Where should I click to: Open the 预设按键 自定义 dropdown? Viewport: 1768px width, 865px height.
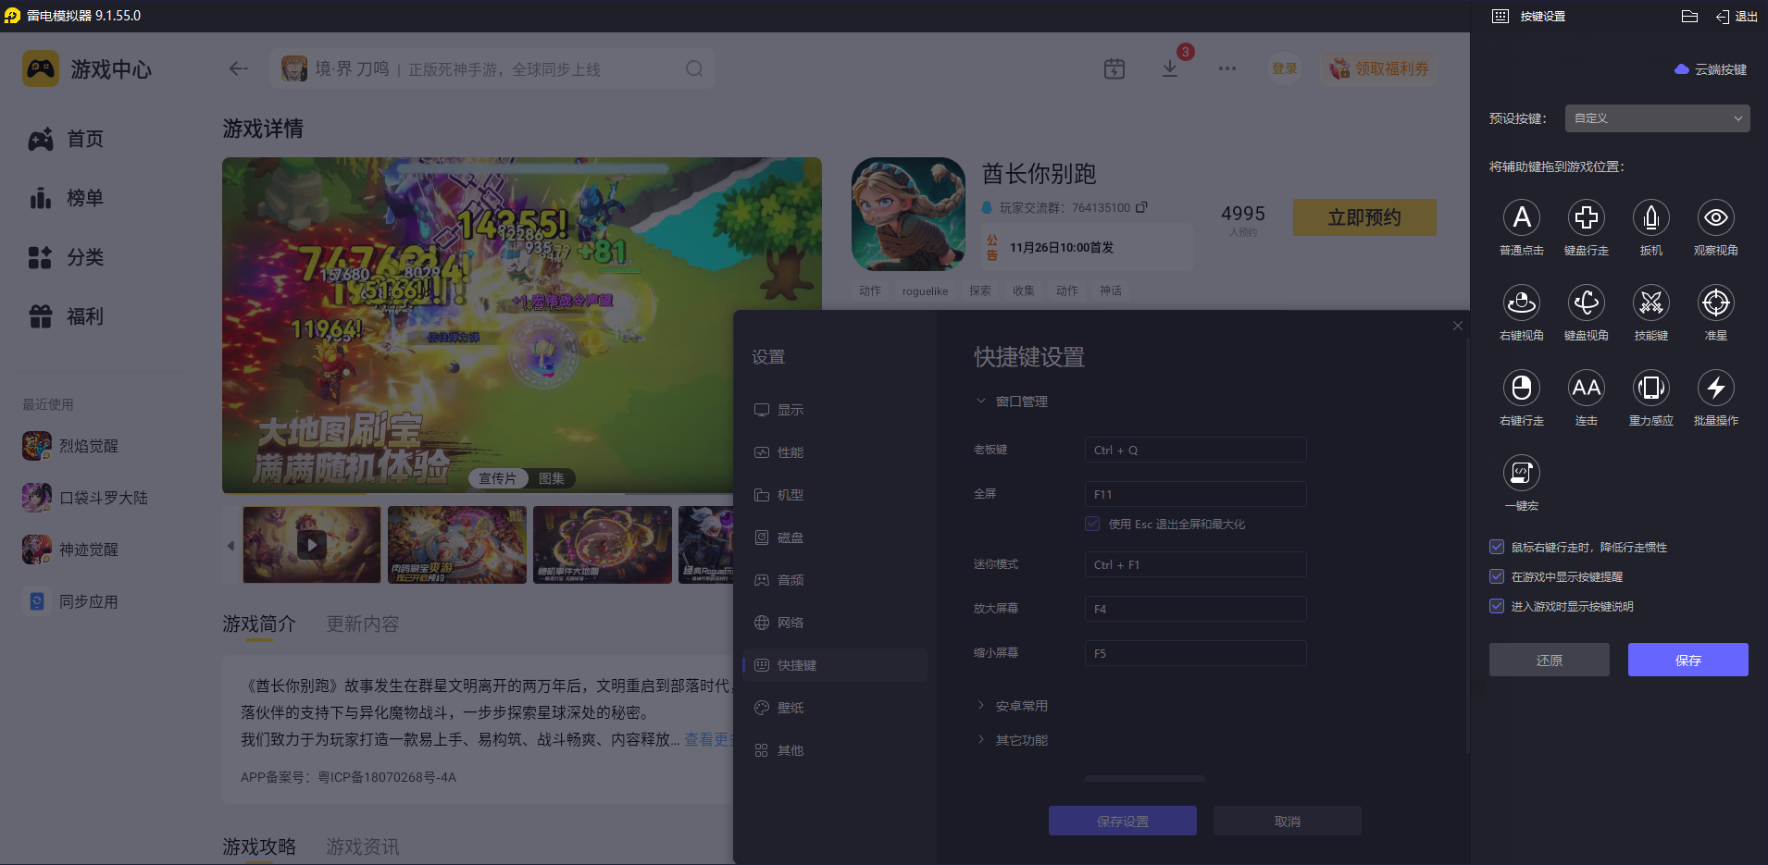[x=1656, y=118]
